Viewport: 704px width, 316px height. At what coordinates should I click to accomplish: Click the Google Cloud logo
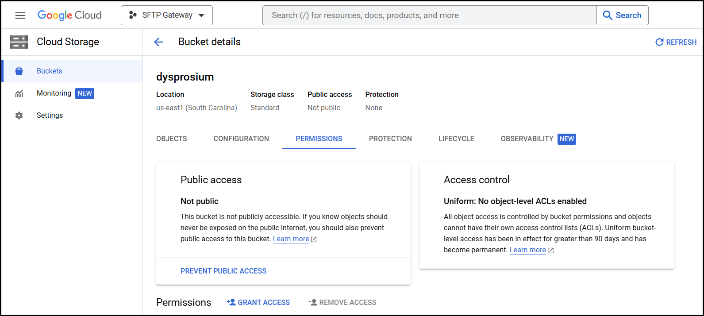(69, 15)
